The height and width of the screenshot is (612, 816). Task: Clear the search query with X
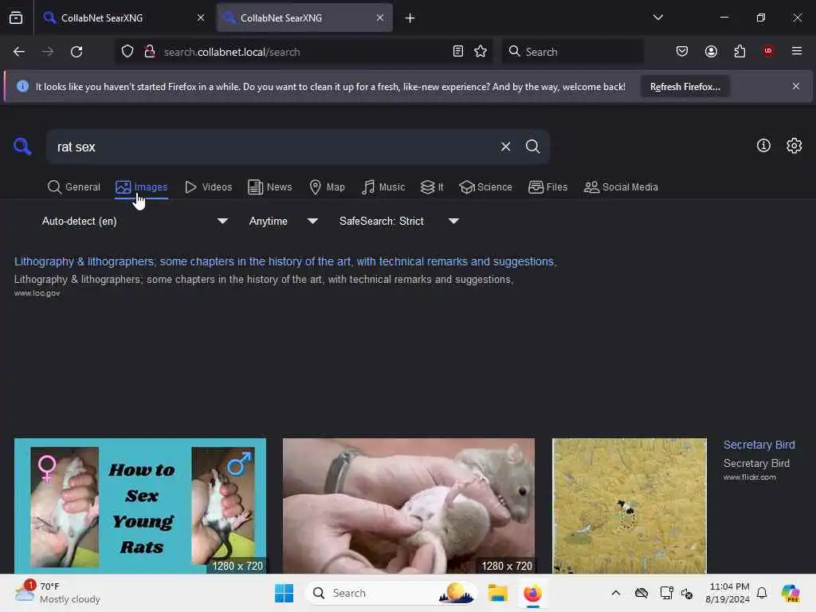(x=505, y=147)
